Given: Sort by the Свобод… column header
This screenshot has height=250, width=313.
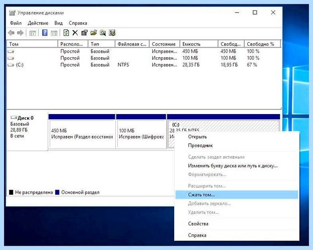Looking at the screenshot, I should point(231,44).
